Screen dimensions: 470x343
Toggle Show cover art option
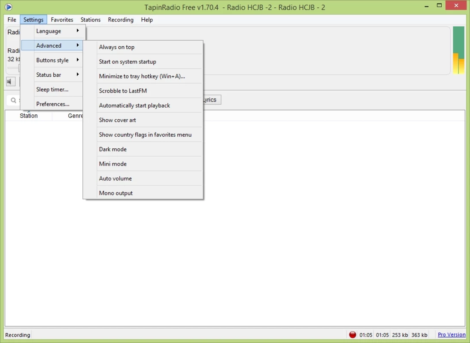(x=118, y=120)
